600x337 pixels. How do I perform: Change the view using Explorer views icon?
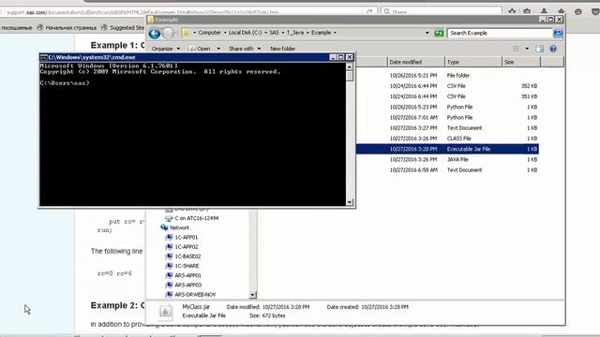[x=516, y=49]
